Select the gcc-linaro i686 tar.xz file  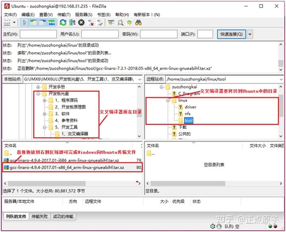[64, 161]
